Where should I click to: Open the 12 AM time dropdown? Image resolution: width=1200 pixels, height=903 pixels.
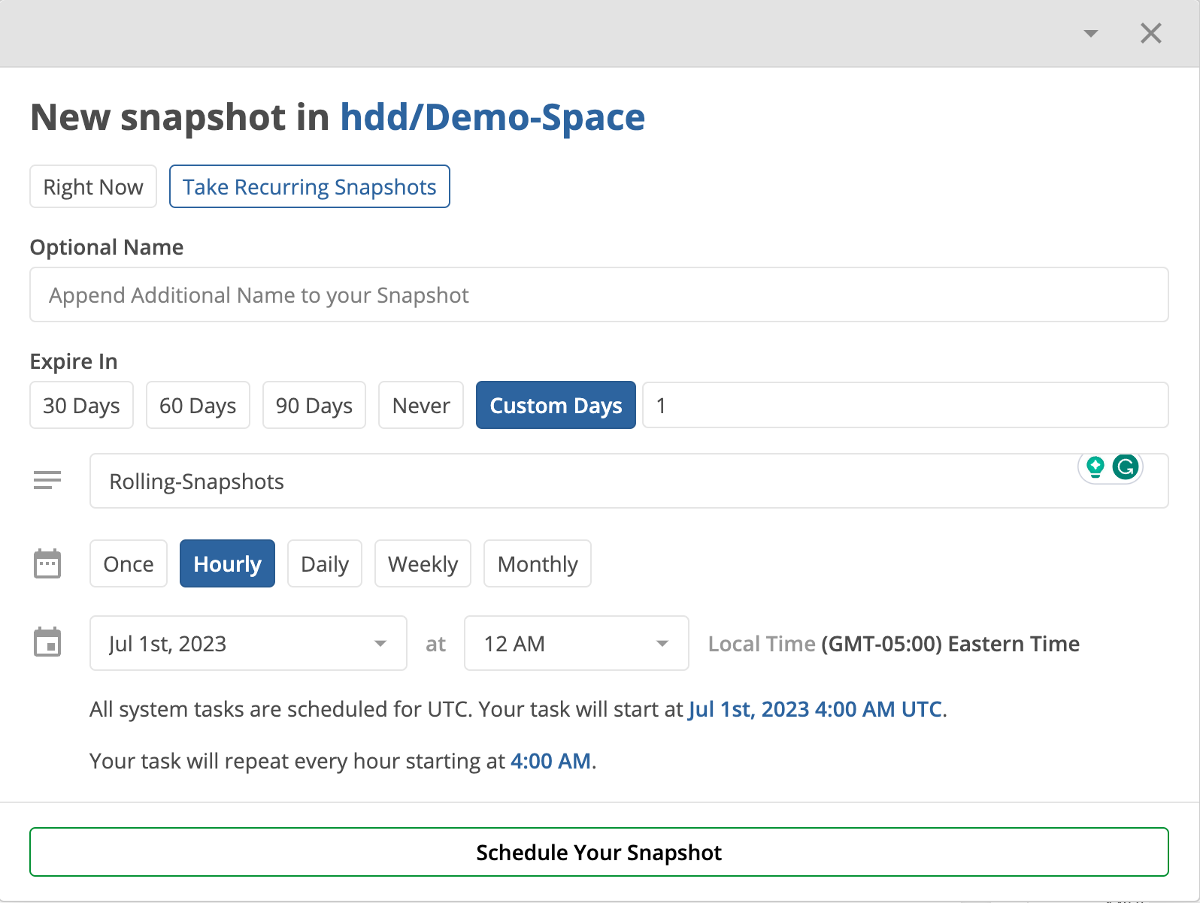[x=577, y=643]
